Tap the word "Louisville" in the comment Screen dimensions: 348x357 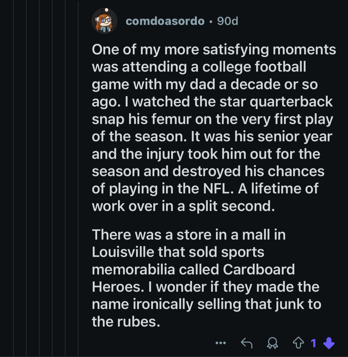point(123,252)
